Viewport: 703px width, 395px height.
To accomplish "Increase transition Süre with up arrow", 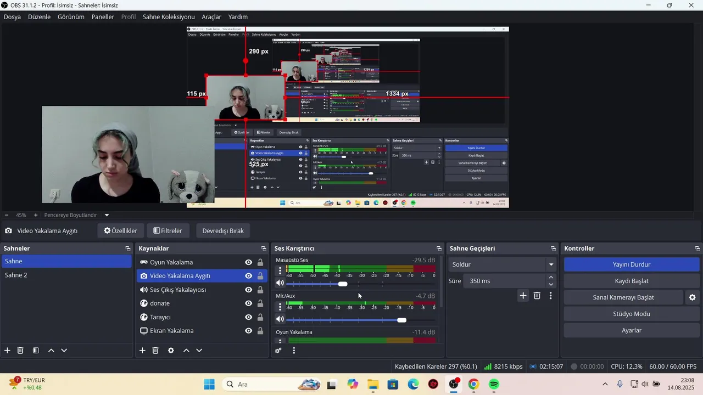I will click(551, 278).
